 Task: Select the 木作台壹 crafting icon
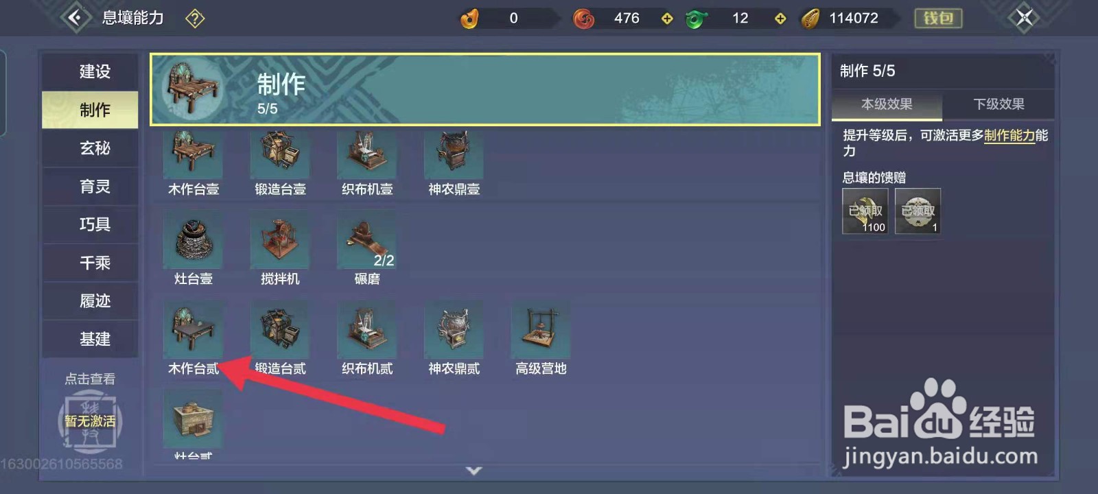point(193,155)
